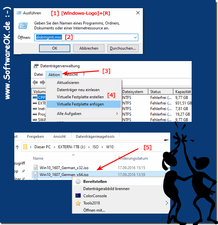The height and width of the screenshot is (225, 218).
Task: Click the Volume column header
Action: pyautogui.click(x=39, y=92)
